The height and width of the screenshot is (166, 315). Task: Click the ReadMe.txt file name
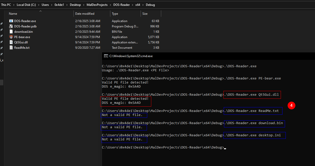pyautogui.click(x=22, y=48)
